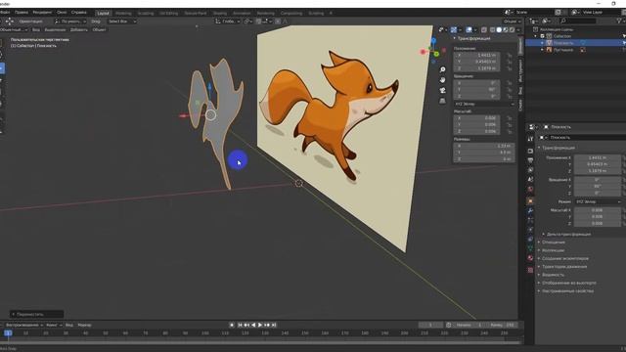Open the shading options dropdown arrow

tap(518, 30)
